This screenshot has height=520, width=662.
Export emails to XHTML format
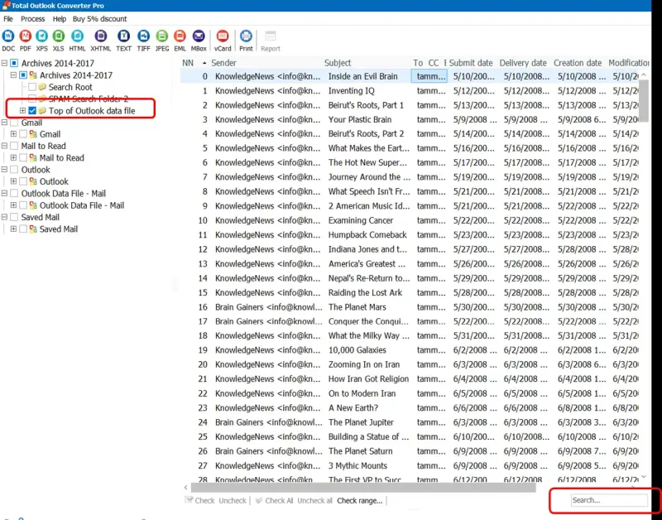[x=101, y=36]
